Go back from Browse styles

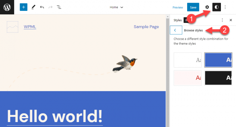click(x=176, y=30)
